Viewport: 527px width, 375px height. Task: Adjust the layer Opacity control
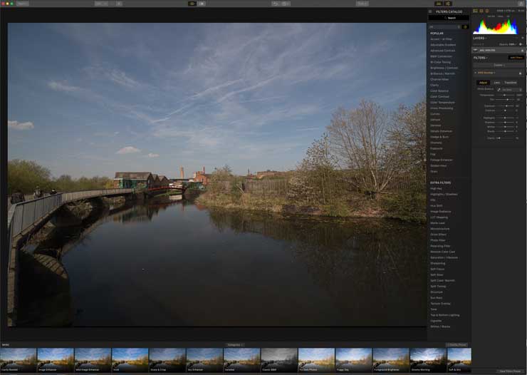coord(508,44)
